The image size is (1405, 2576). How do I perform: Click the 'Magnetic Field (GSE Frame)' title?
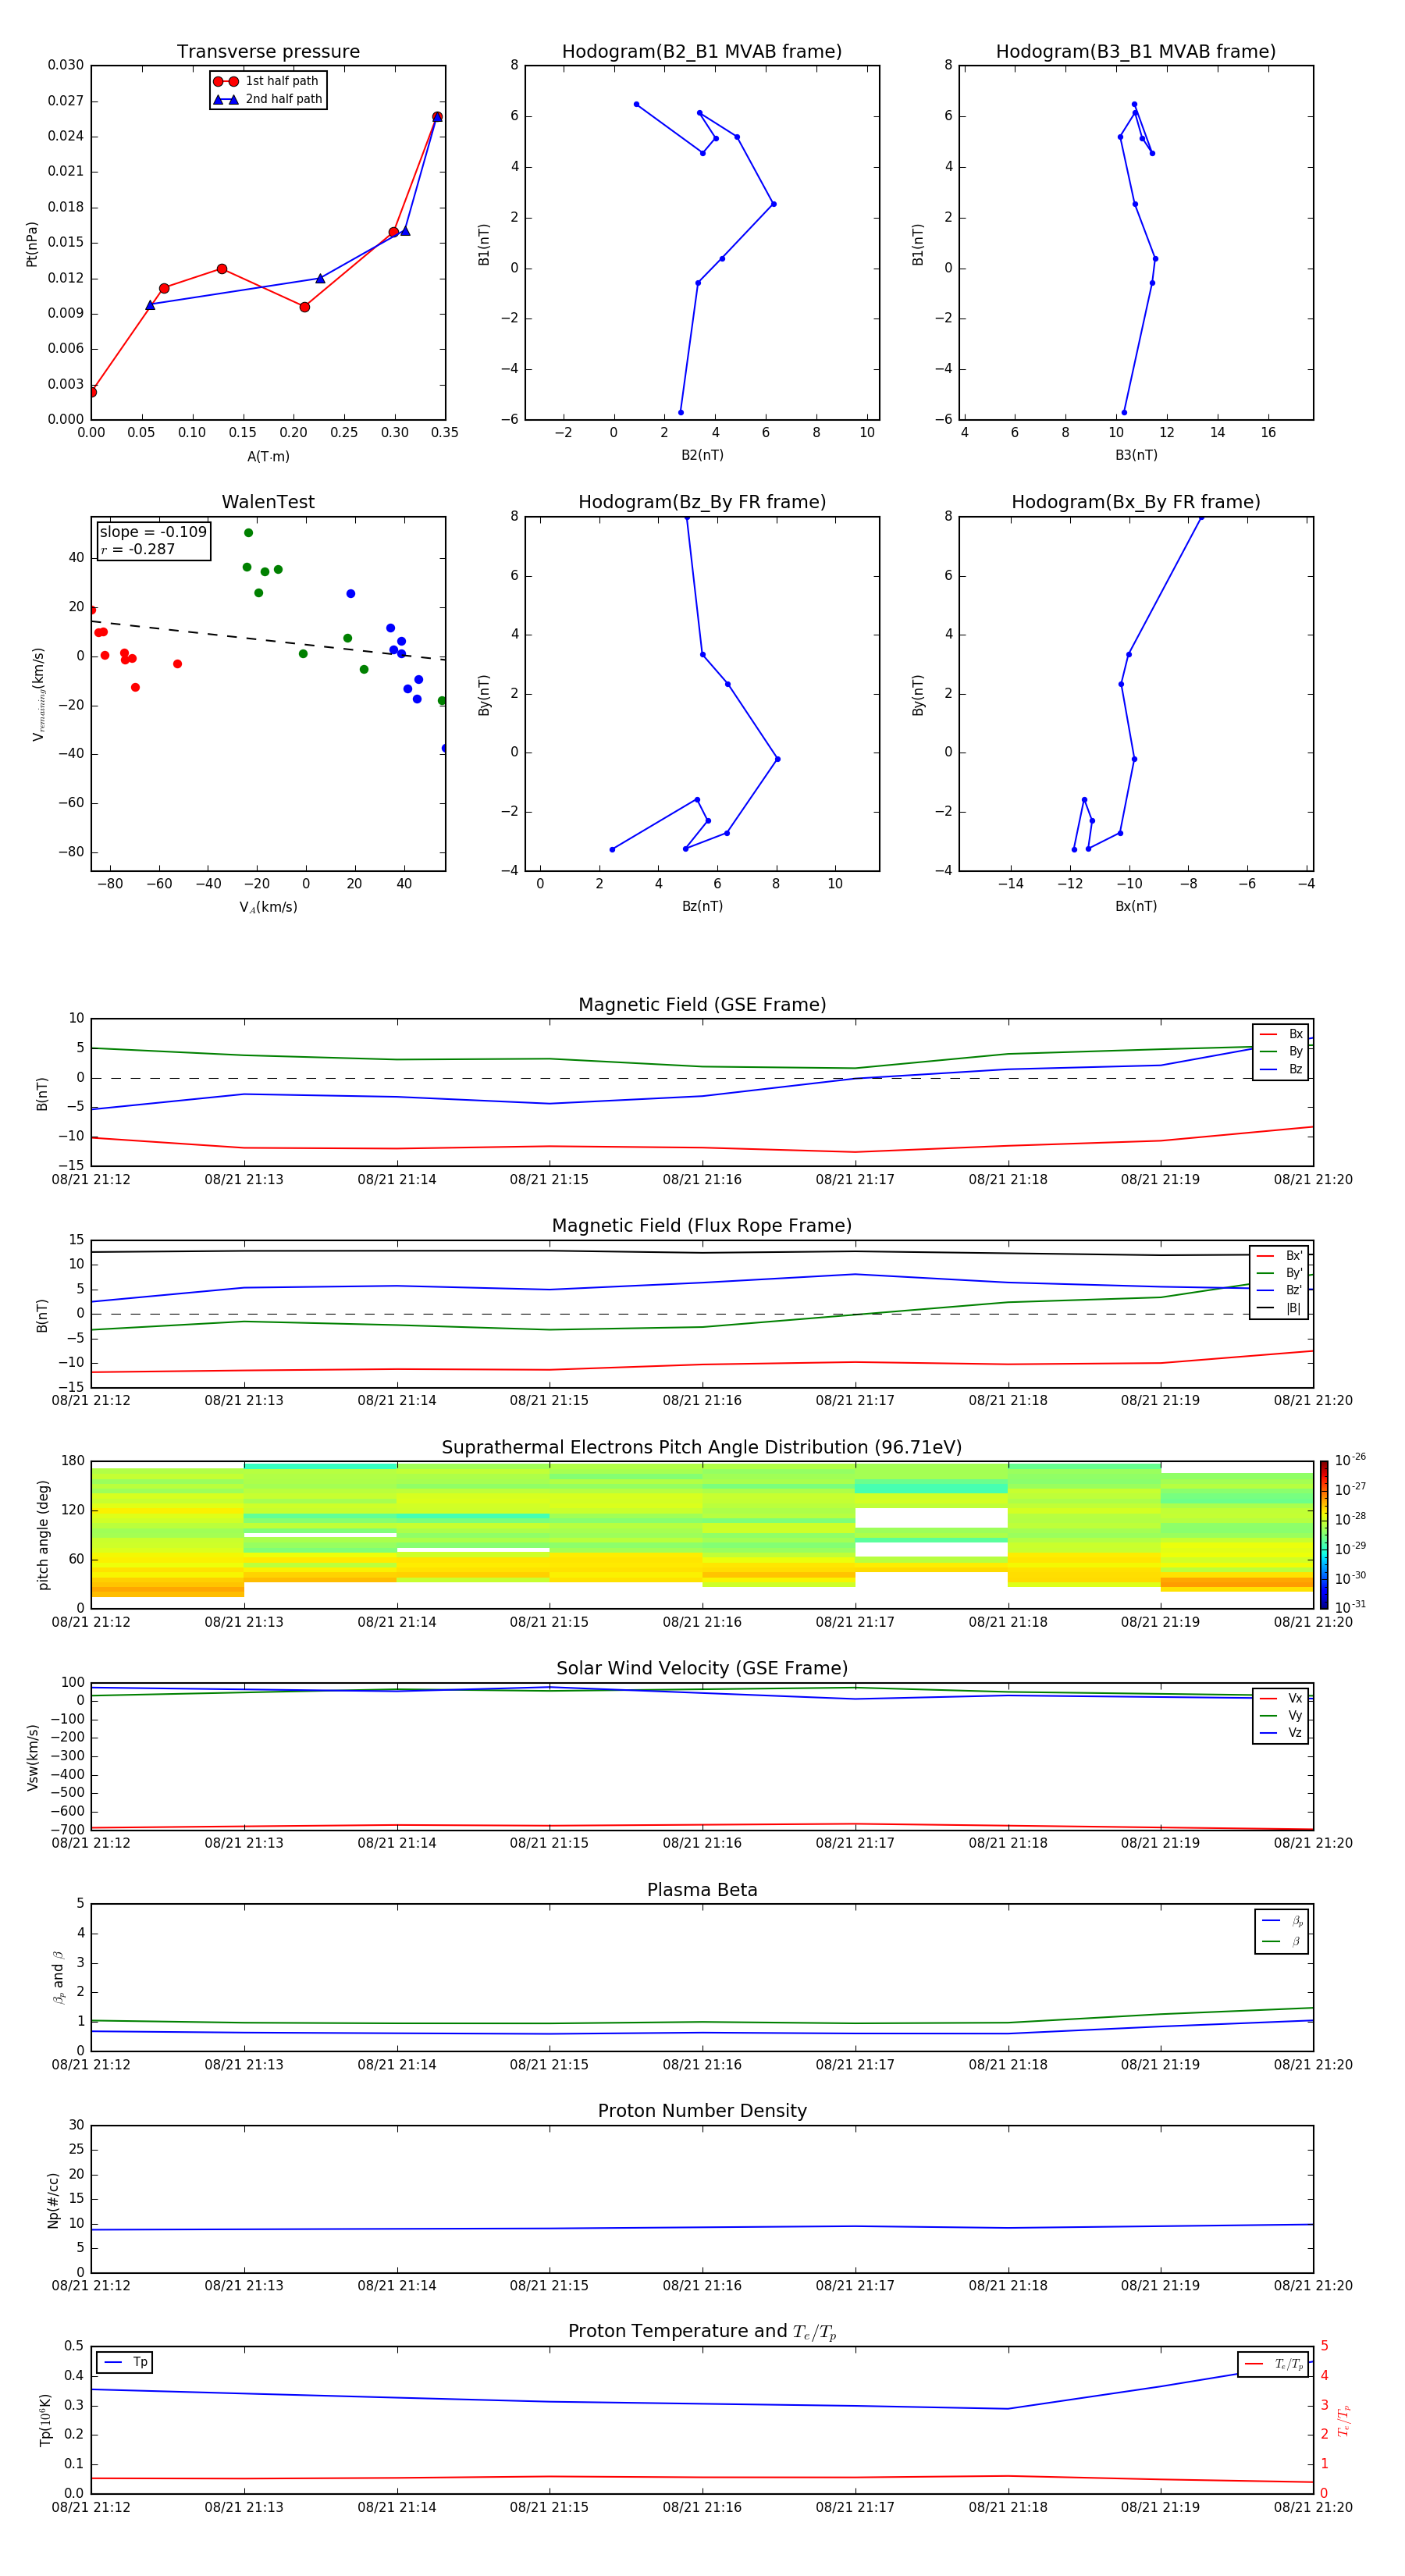(x=702, y=1004)
